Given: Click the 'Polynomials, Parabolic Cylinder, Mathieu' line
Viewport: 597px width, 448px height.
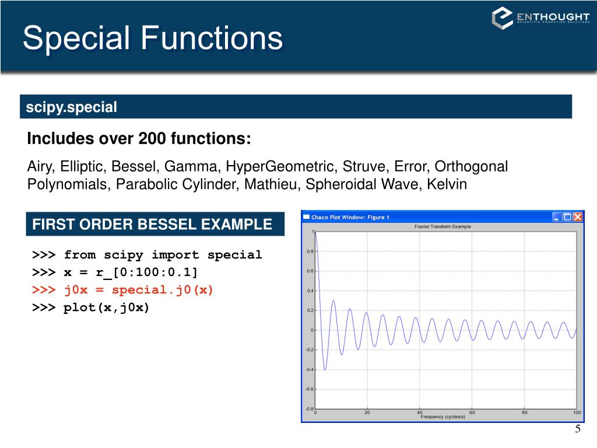Looking at the screenshot, I should pos(247,184).
